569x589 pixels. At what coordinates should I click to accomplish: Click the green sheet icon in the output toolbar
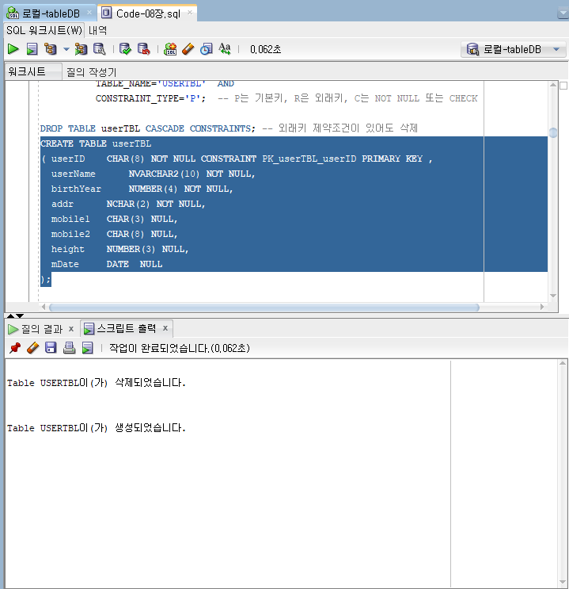pos(87,348)
